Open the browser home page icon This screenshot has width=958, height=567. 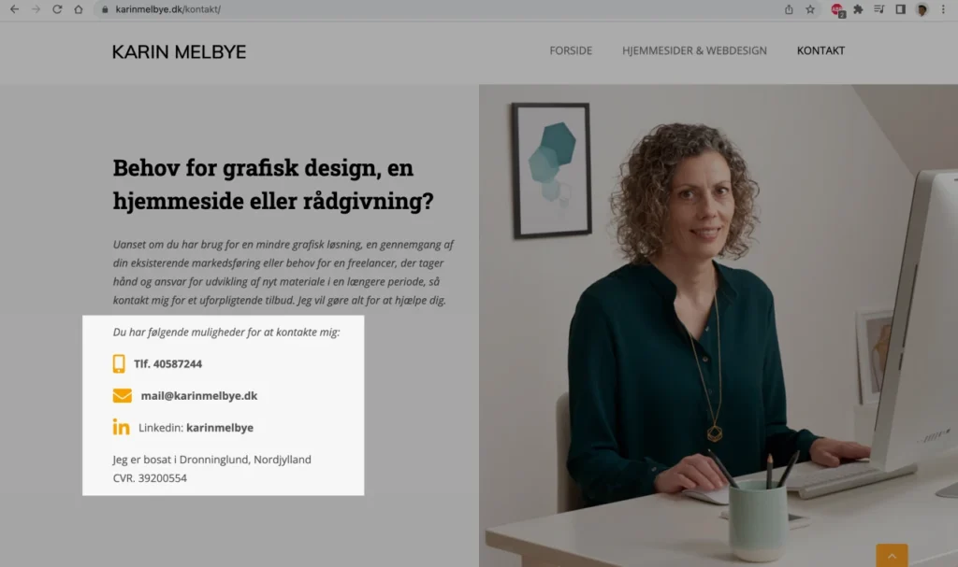pos(79,9)
